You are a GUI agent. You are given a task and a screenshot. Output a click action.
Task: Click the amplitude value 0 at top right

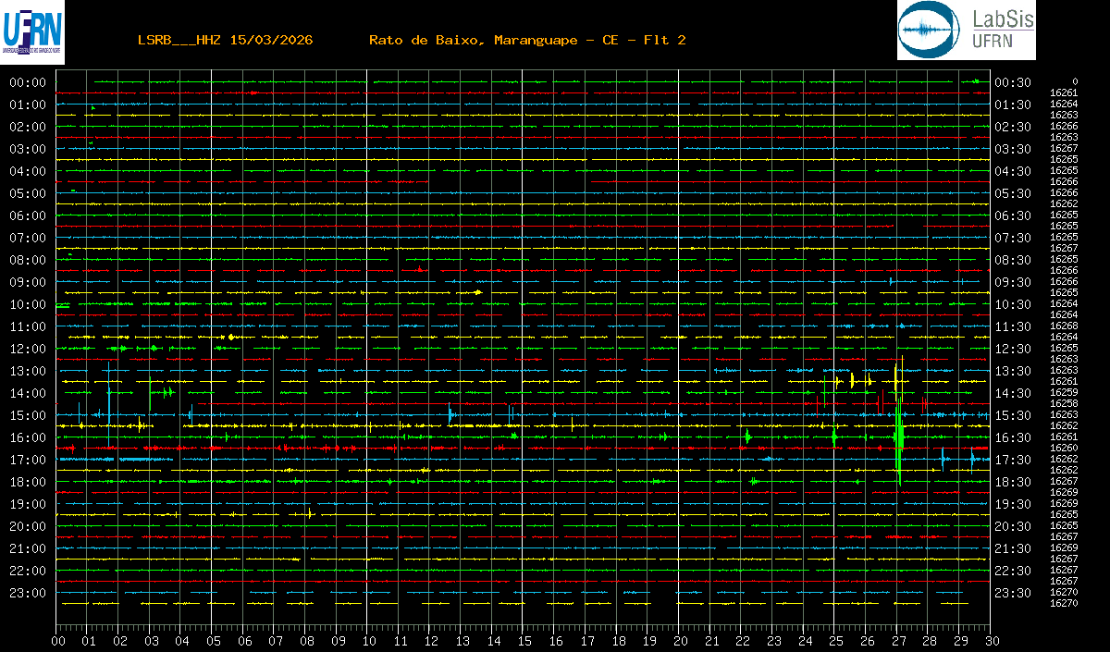1074,82
